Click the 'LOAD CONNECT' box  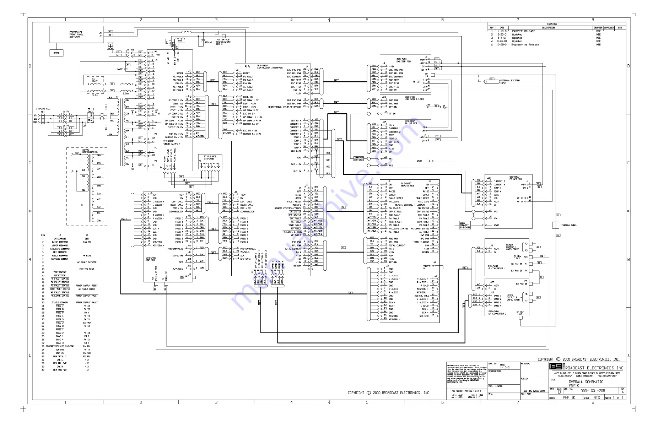click(x=465, y=225)
